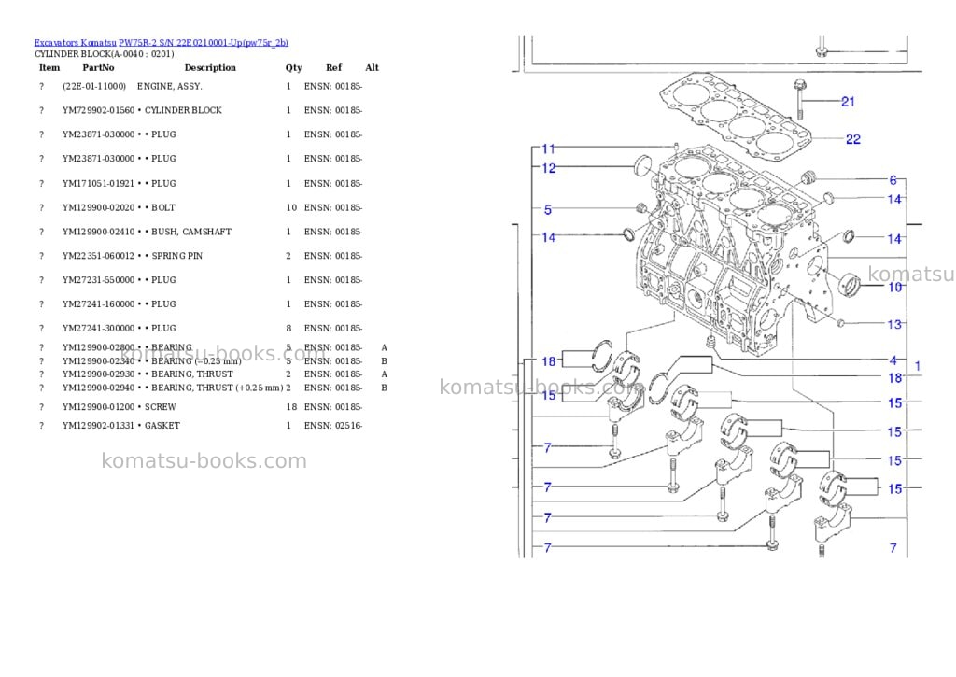Image resolution: width=956 pixels, height=677 pixels.
Task: Click callout number 4 in the diagram
Action: pyautogui.click(x=893, y=360)
